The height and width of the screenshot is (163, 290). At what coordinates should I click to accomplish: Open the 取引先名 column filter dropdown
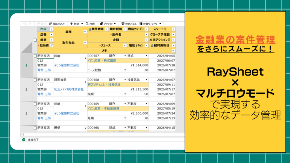pyautogui.click(x=85, y=43)
